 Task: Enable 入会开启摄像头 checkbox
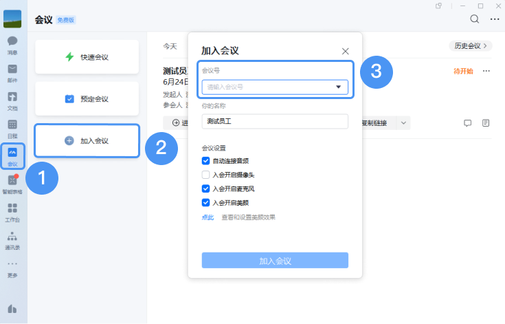(x=205, y=175)
